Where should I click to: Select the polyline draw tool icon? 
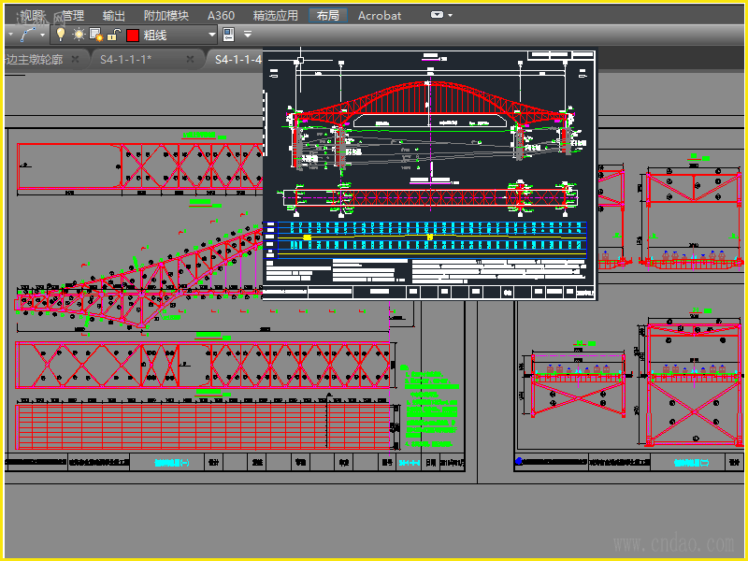pyautogui.click(x=25, y=35)
